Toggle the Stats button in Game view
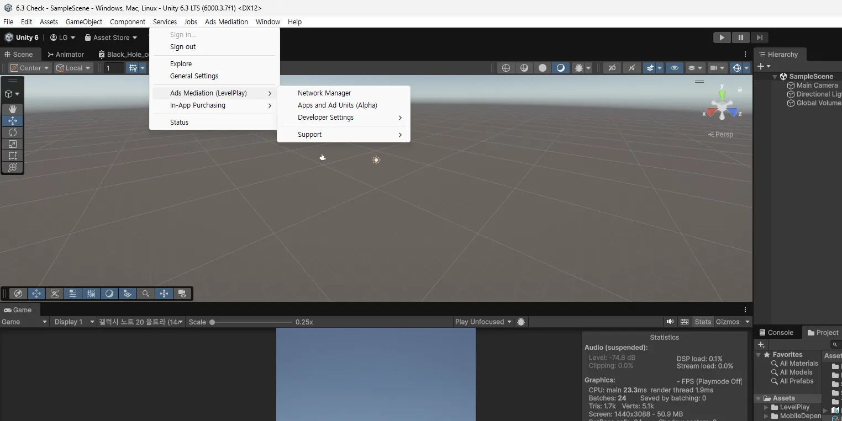The image size is (842, 421). [x=703, y=322]
